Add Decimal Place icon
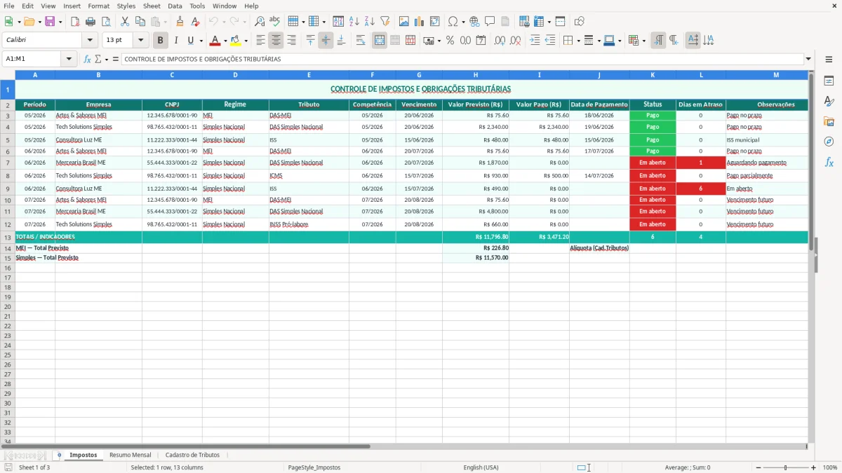 click(500, 41)
